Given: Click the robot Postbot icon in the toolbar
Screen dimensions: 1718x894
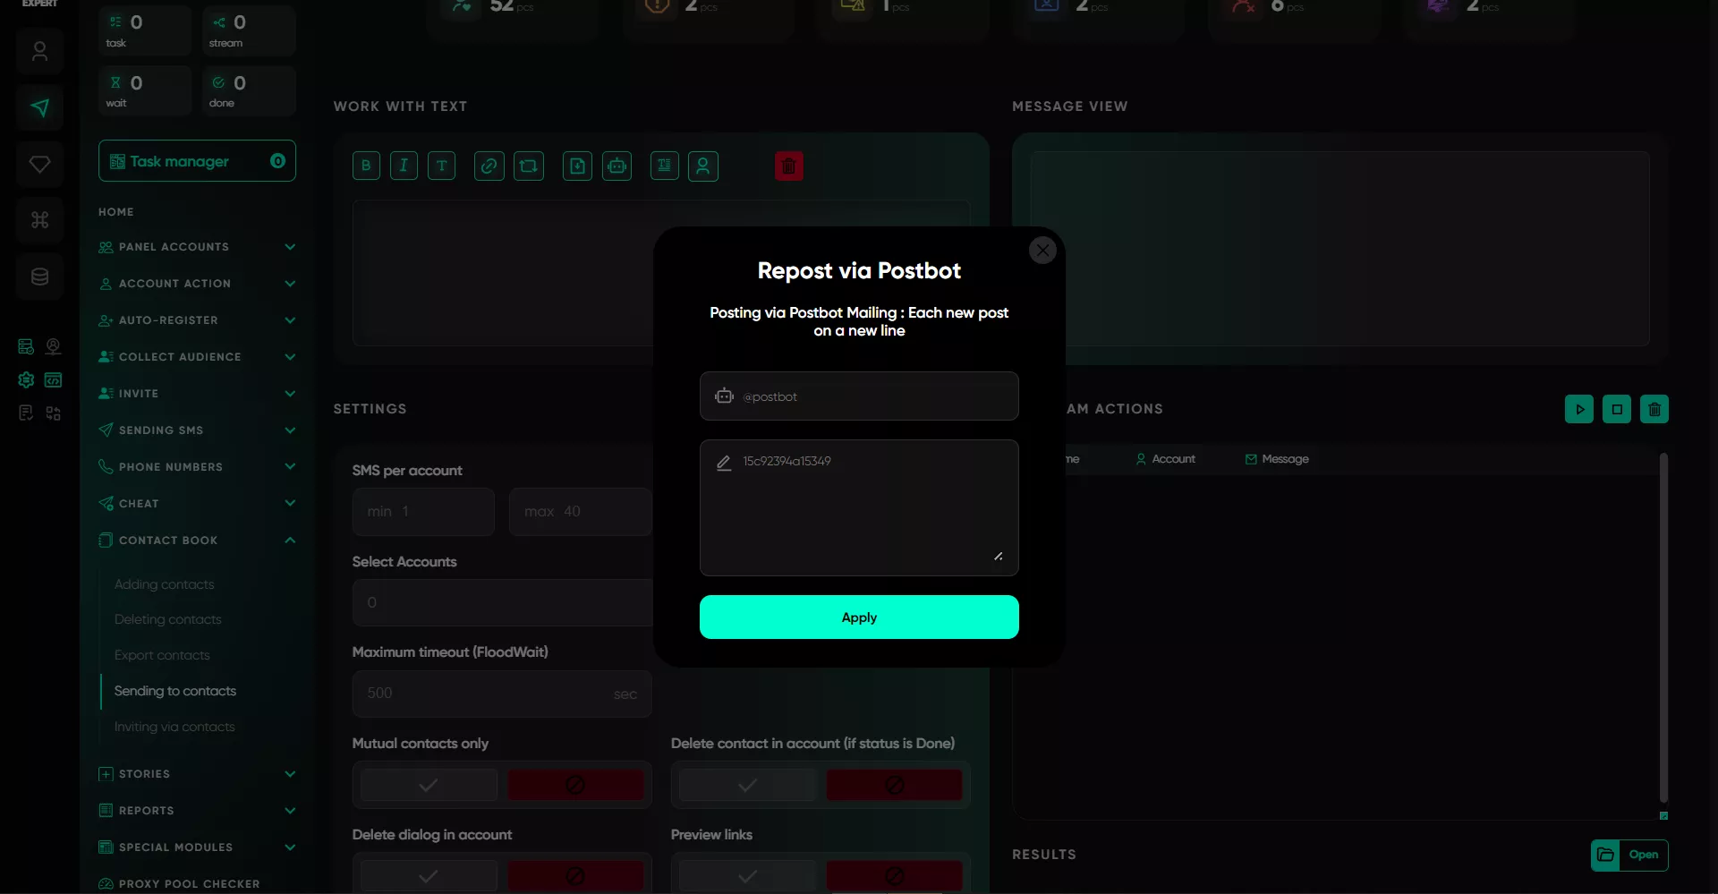Looking at the screenshot, I should pyautogui.click(x=617, y=166).
